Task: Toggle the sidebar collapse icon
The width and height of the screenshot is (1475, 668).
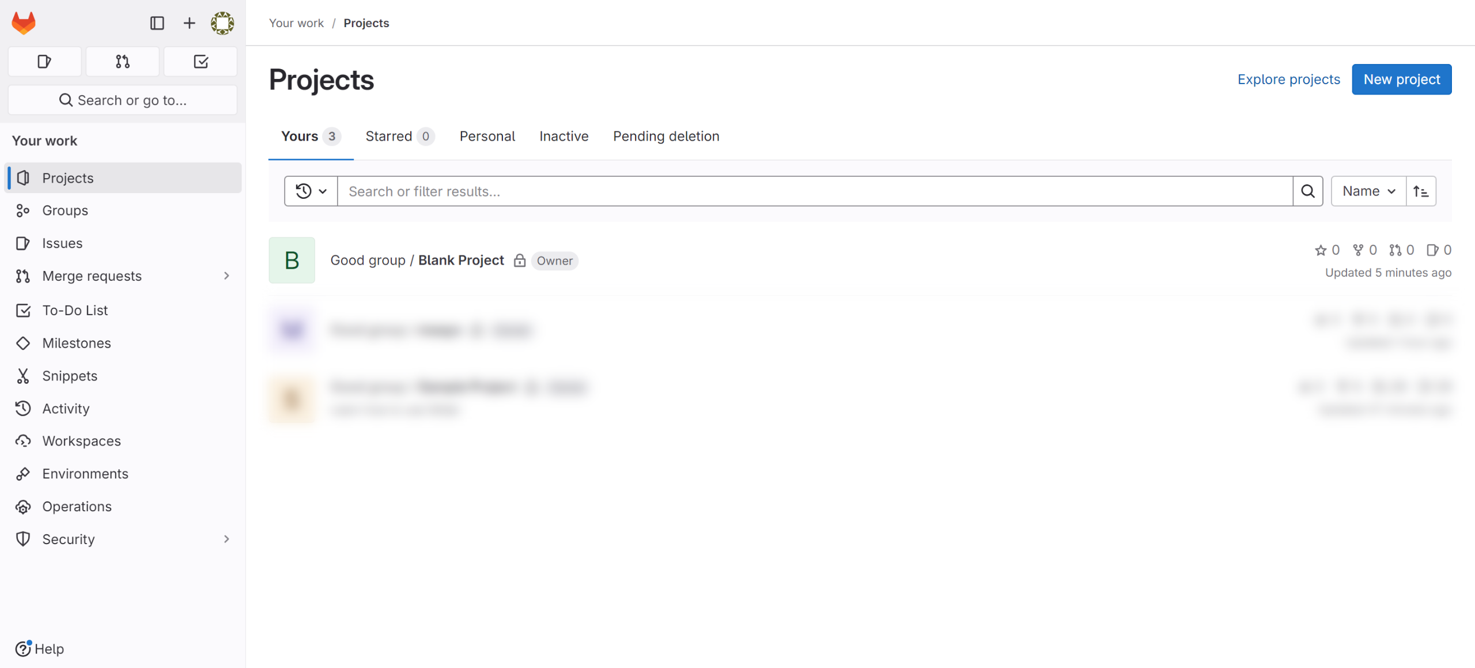Action: pyautogui.click(x=157, y=23)
